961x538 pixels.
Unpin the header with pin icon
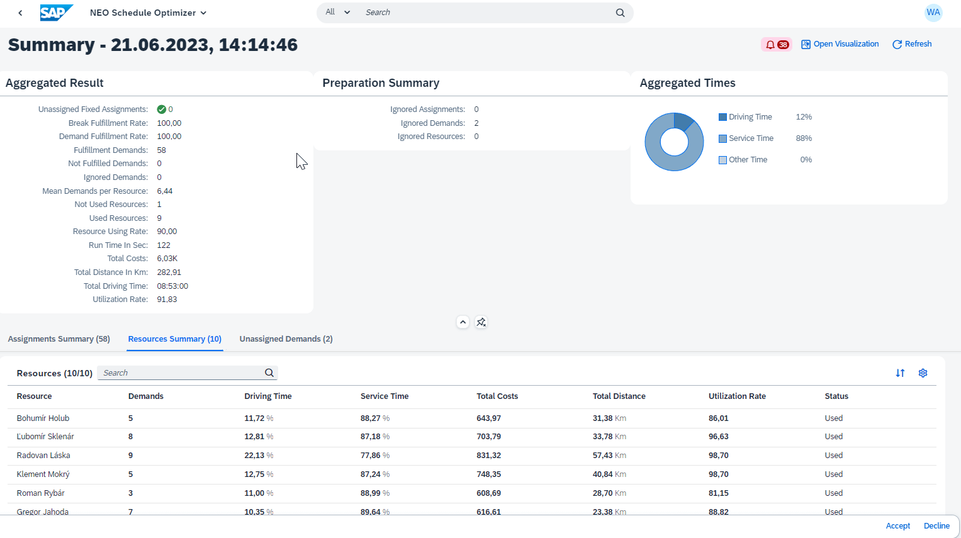pyautogui.click(x=481, y=322)
